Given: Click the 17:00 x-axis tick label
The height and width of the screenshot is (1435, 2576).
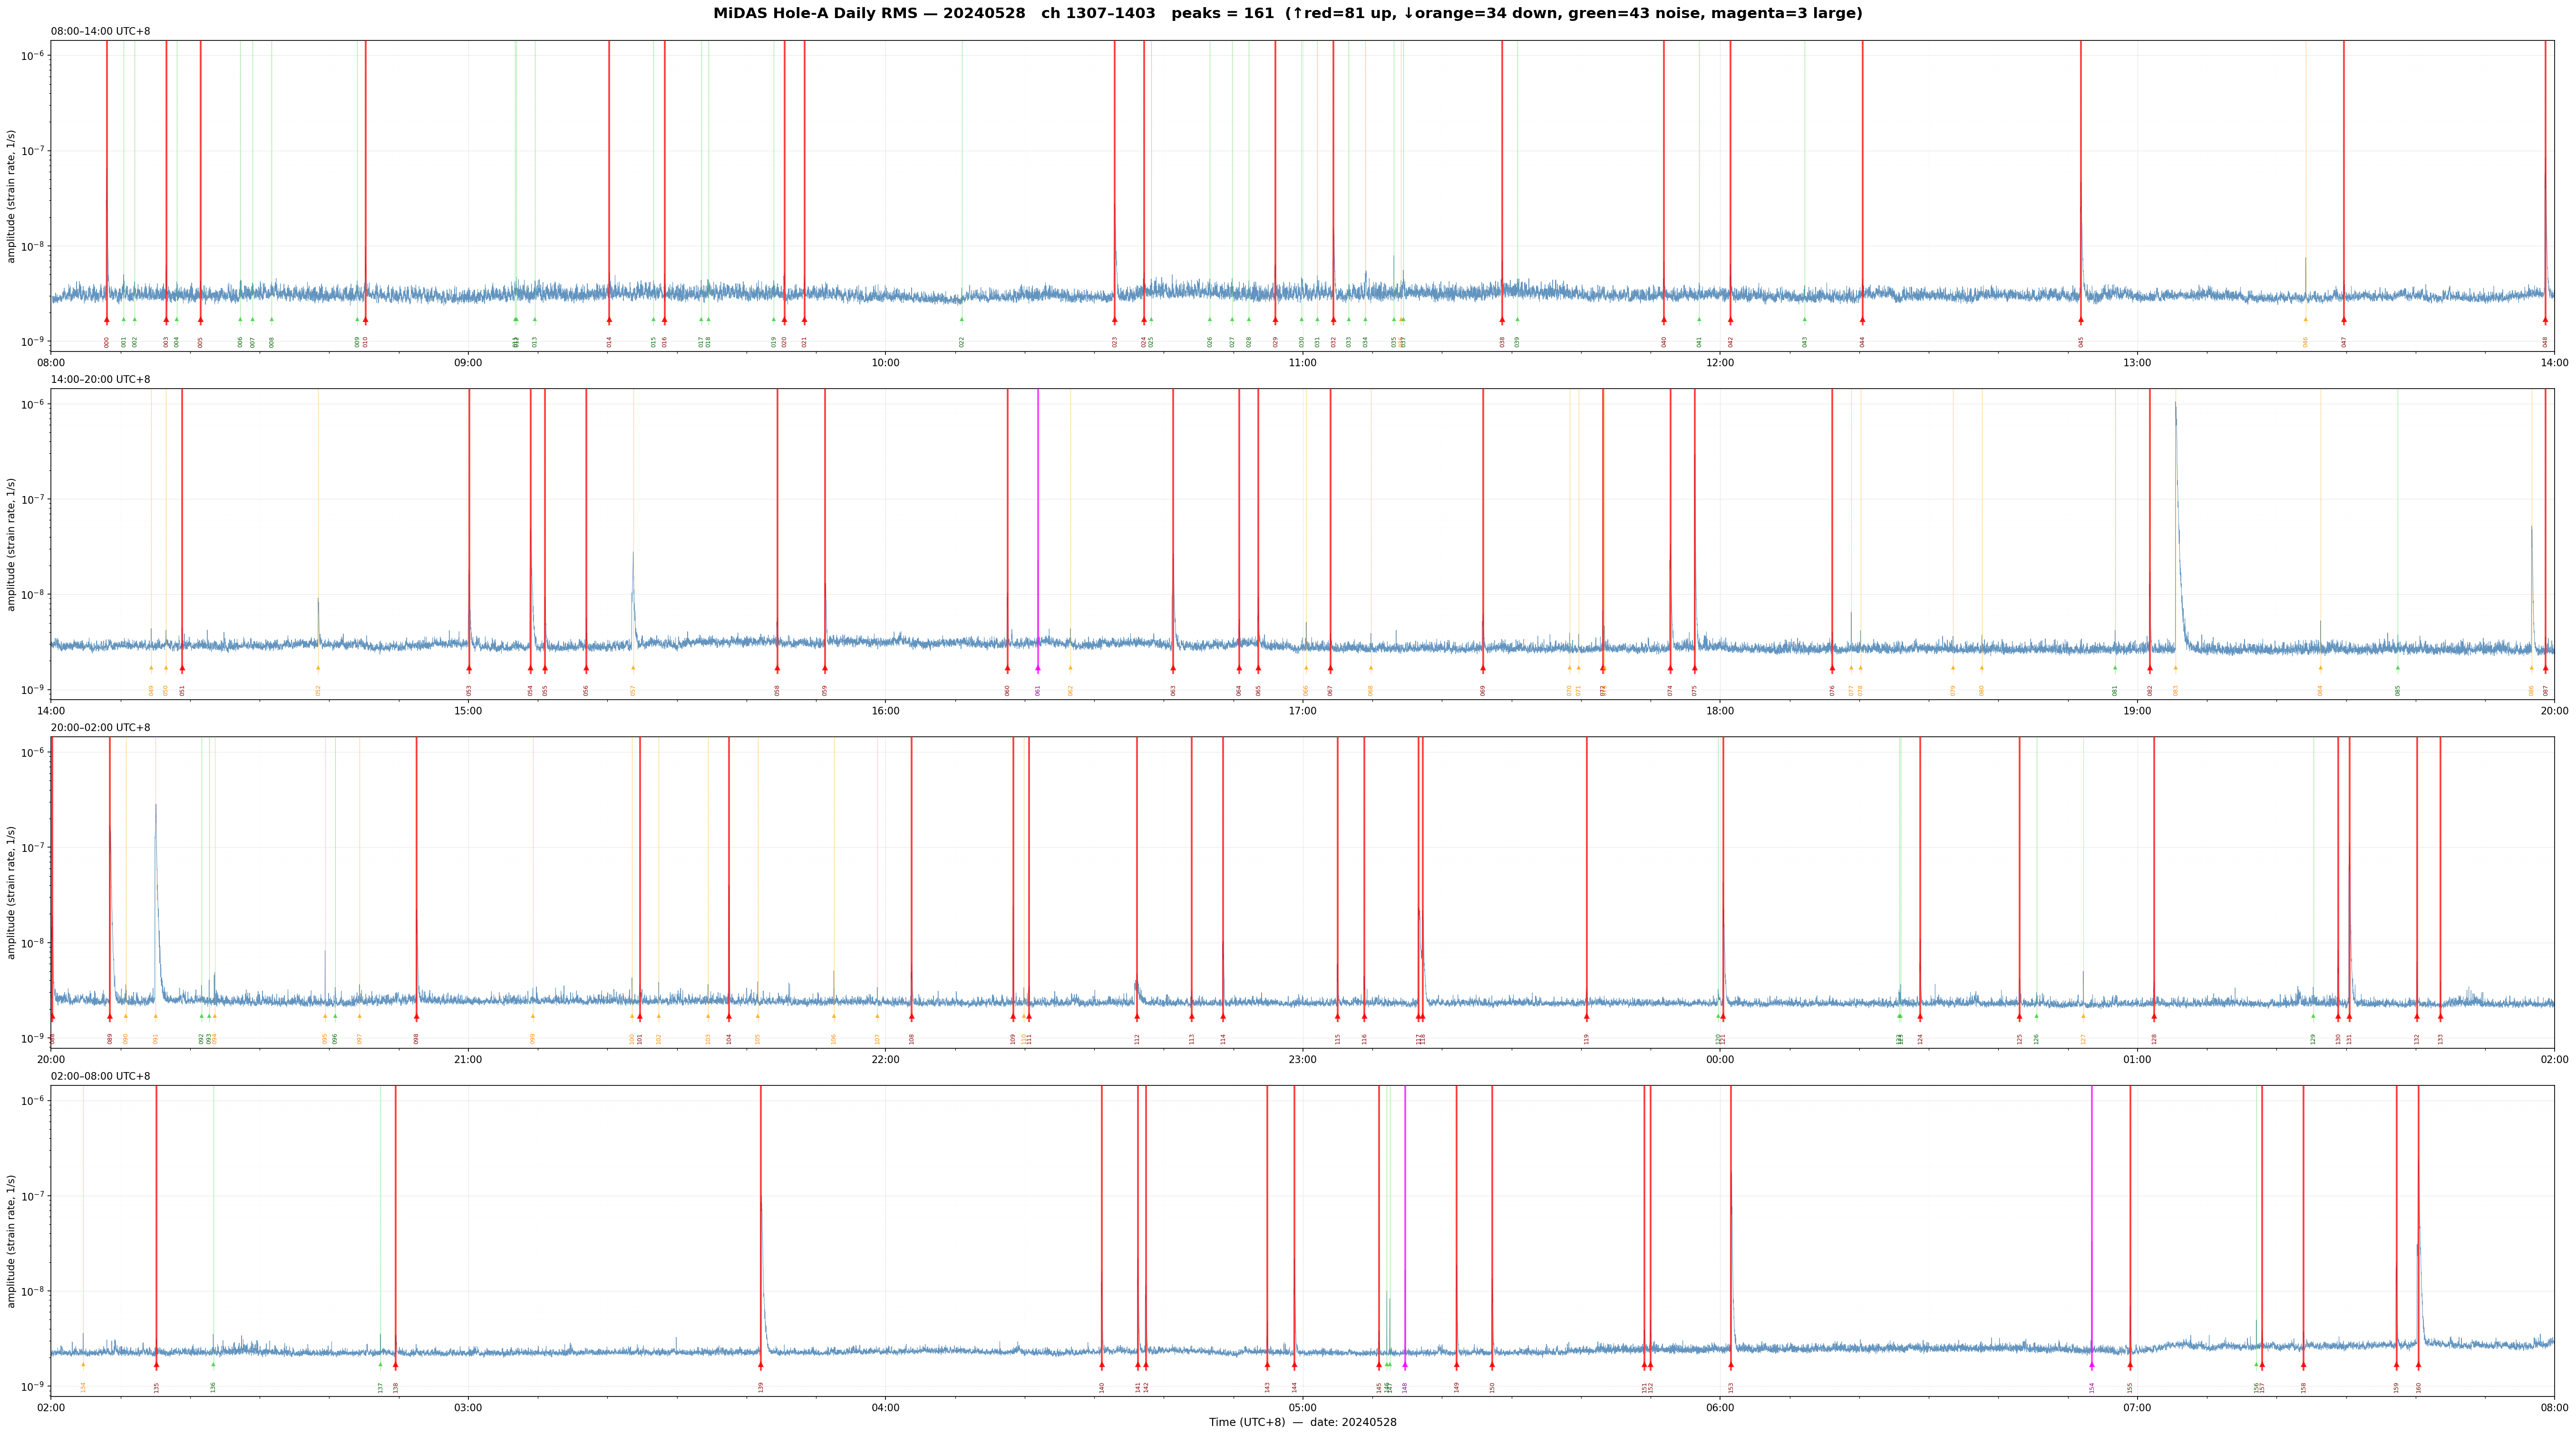Looking at the screenshot, I should pyautogui.click(x=1302, y=711).
